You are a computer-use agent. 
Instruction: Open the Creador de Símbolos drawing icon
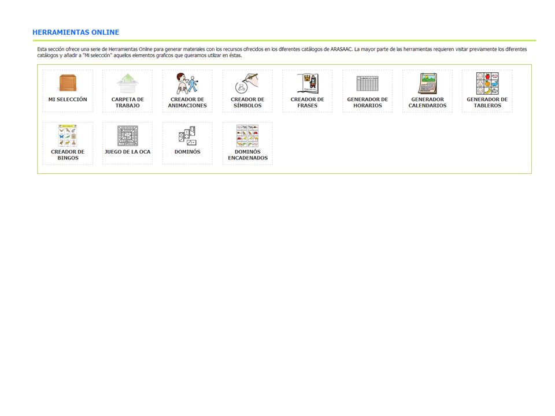click(x=247, y=83)
